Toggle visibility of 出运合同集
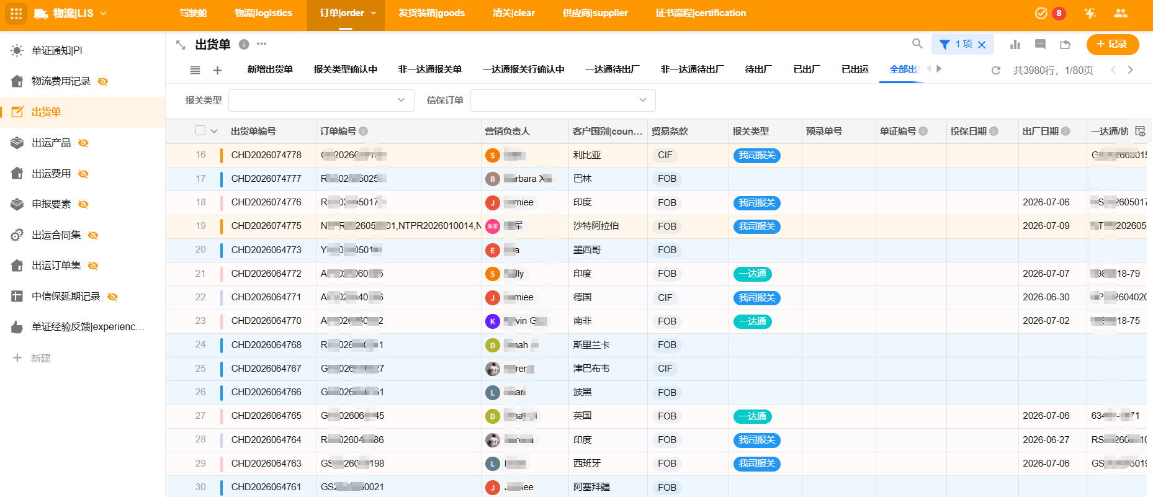Screen dimensions: 1153x497 tap(93, 235)
